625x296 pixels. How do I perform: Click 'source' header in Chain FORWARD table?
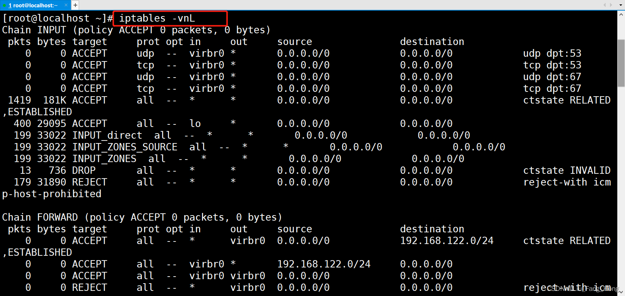[x=295, y=229]
